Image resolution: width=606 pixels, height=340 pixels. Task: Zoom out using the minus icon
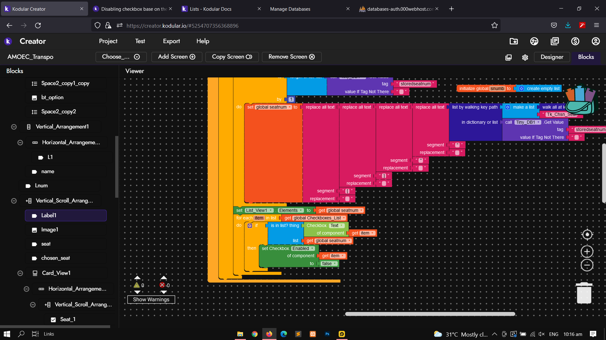point(587,265)
